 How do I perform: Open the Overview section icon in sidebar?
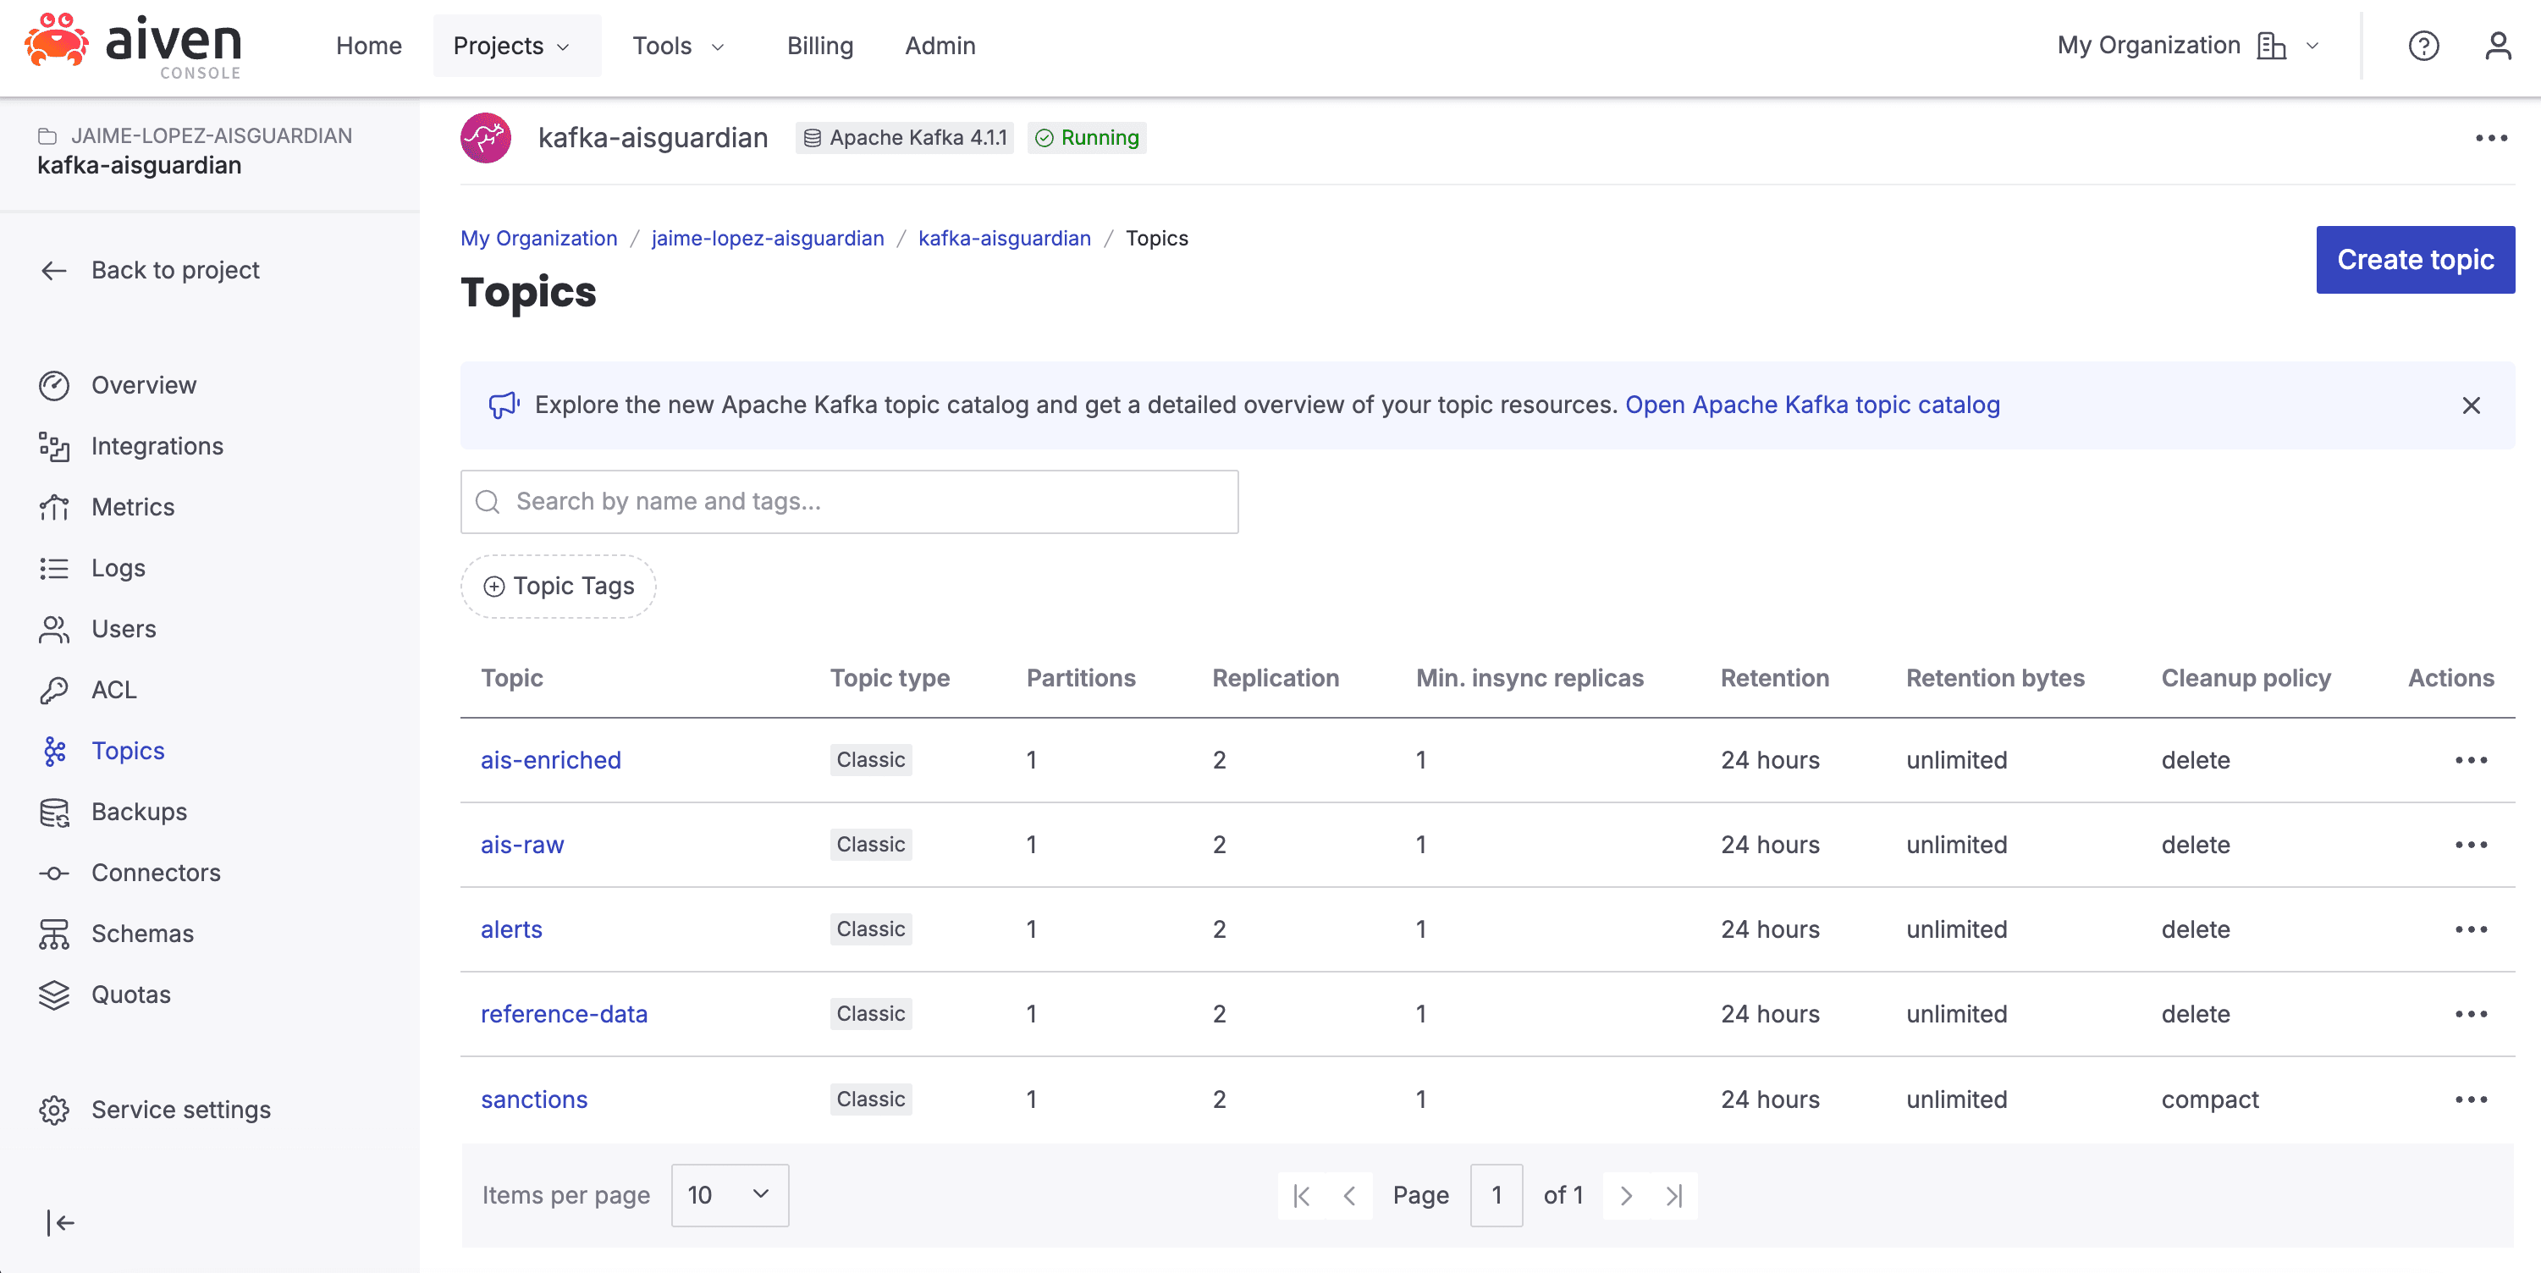pyautogui.click(x=54, y=384)
